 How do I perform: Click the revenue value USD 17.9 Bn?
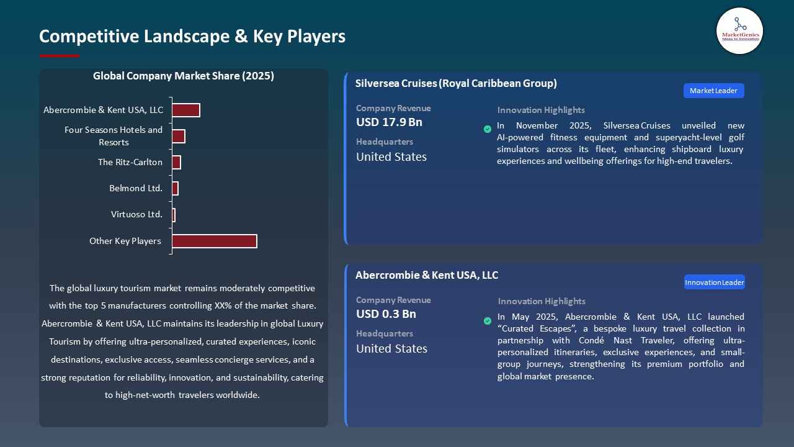pyautogui.click(x=389, y=122)
